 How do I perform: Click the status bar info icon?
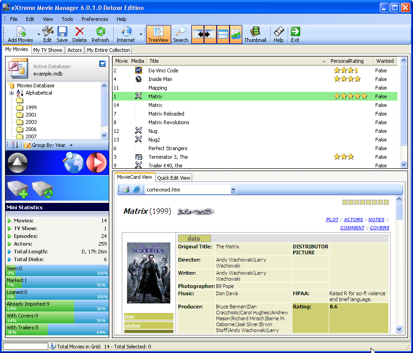tap(52, 346)
